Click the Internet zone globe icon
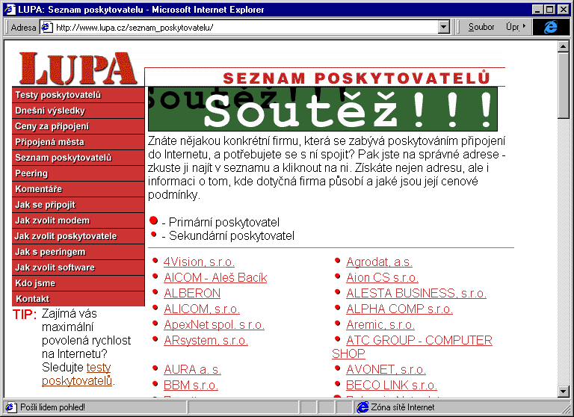 362,407
